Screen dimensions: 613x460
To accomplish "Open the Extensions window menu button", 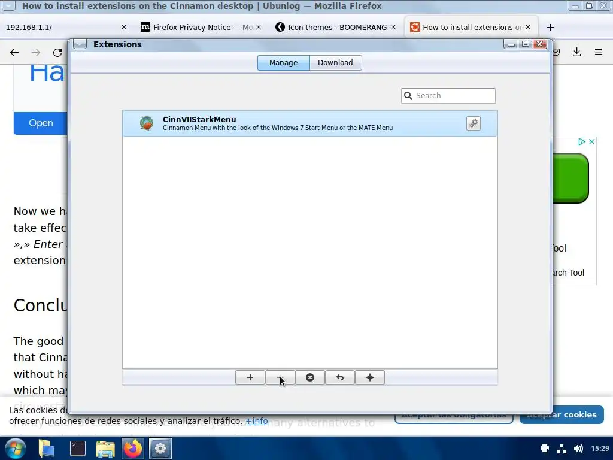I will (x=80, y=44).
